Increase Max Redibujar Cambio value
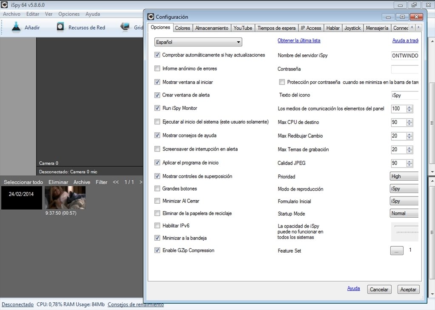Viewport: 435px width, 310px height. coord(409,134)
